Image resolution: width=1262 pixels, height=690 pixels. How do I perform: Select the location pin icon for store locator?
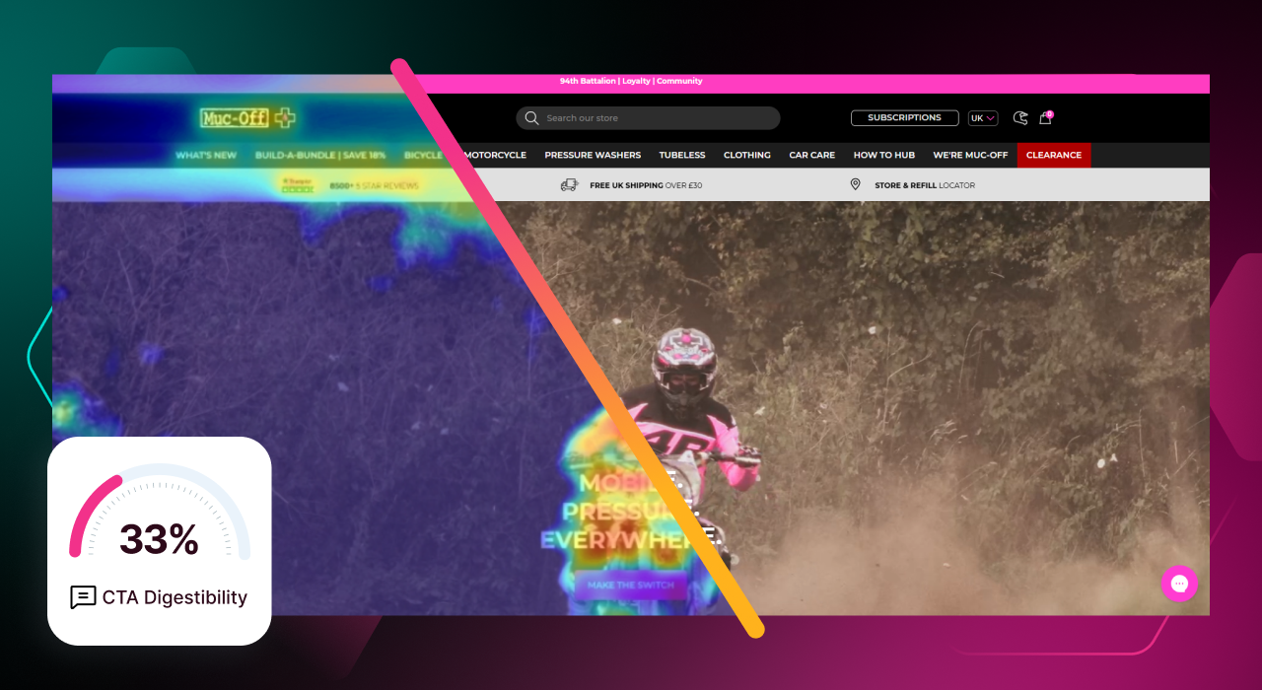(x=855, y=184)
